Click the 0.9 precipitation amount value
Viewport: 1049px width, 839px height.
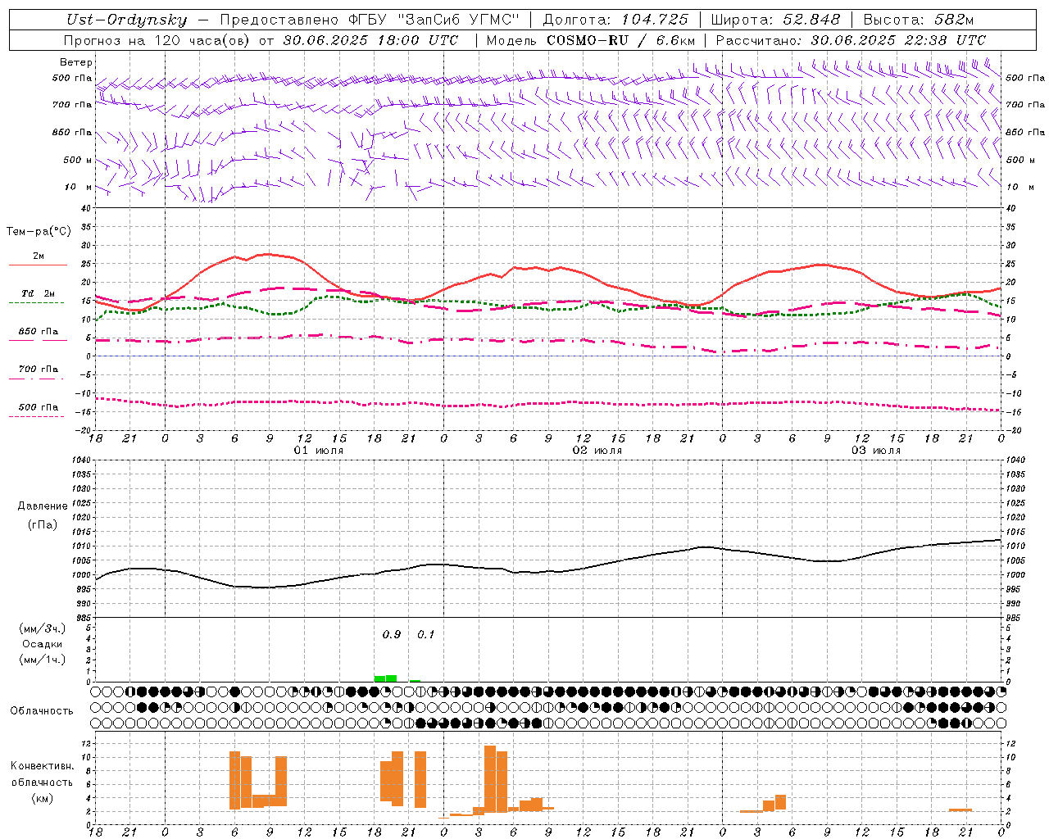(x=392, y=634)
